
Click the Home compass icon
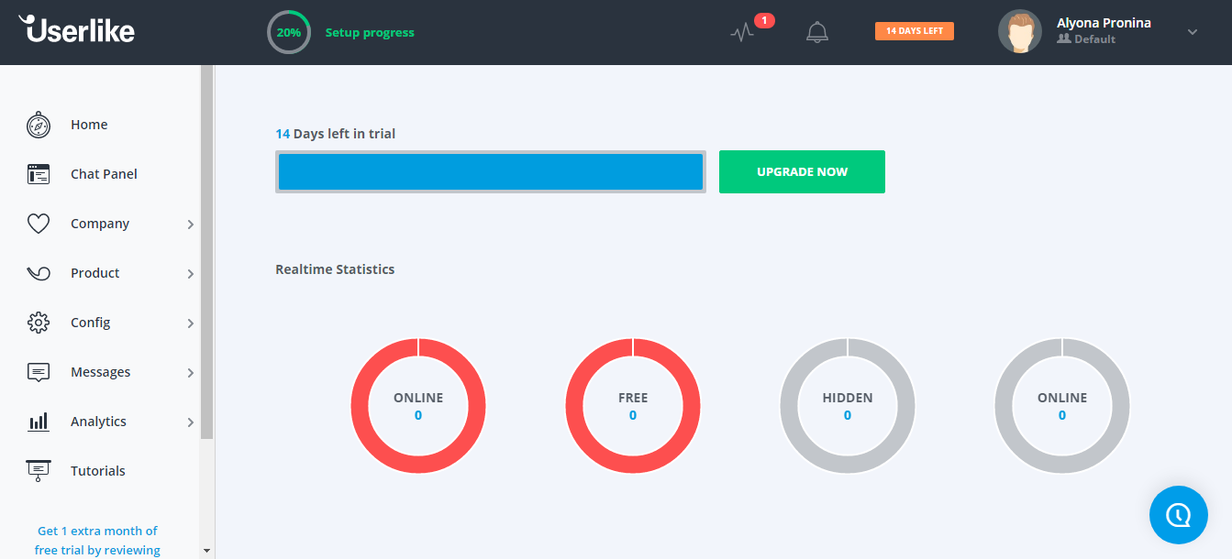(39, 125)
